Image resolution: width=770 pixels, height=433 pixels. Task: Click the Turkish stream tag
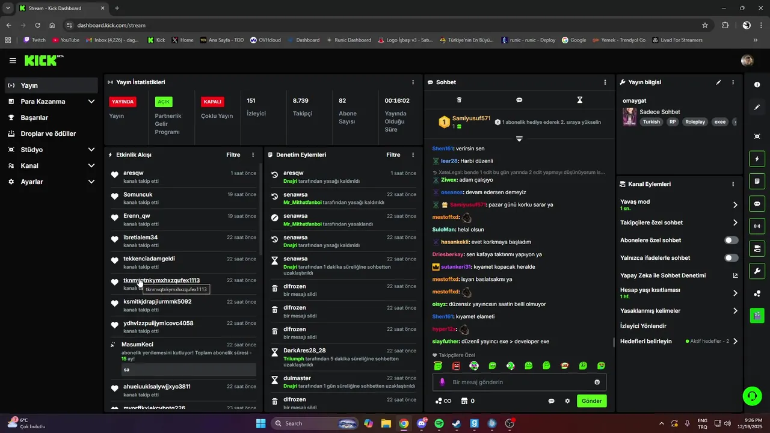[x=651, y=121]
